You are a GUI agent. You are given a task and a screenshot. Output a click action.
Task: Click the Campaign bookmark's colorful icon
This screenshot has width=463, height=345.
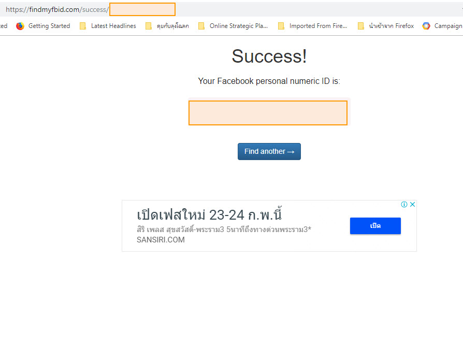(x=426, y=26)
